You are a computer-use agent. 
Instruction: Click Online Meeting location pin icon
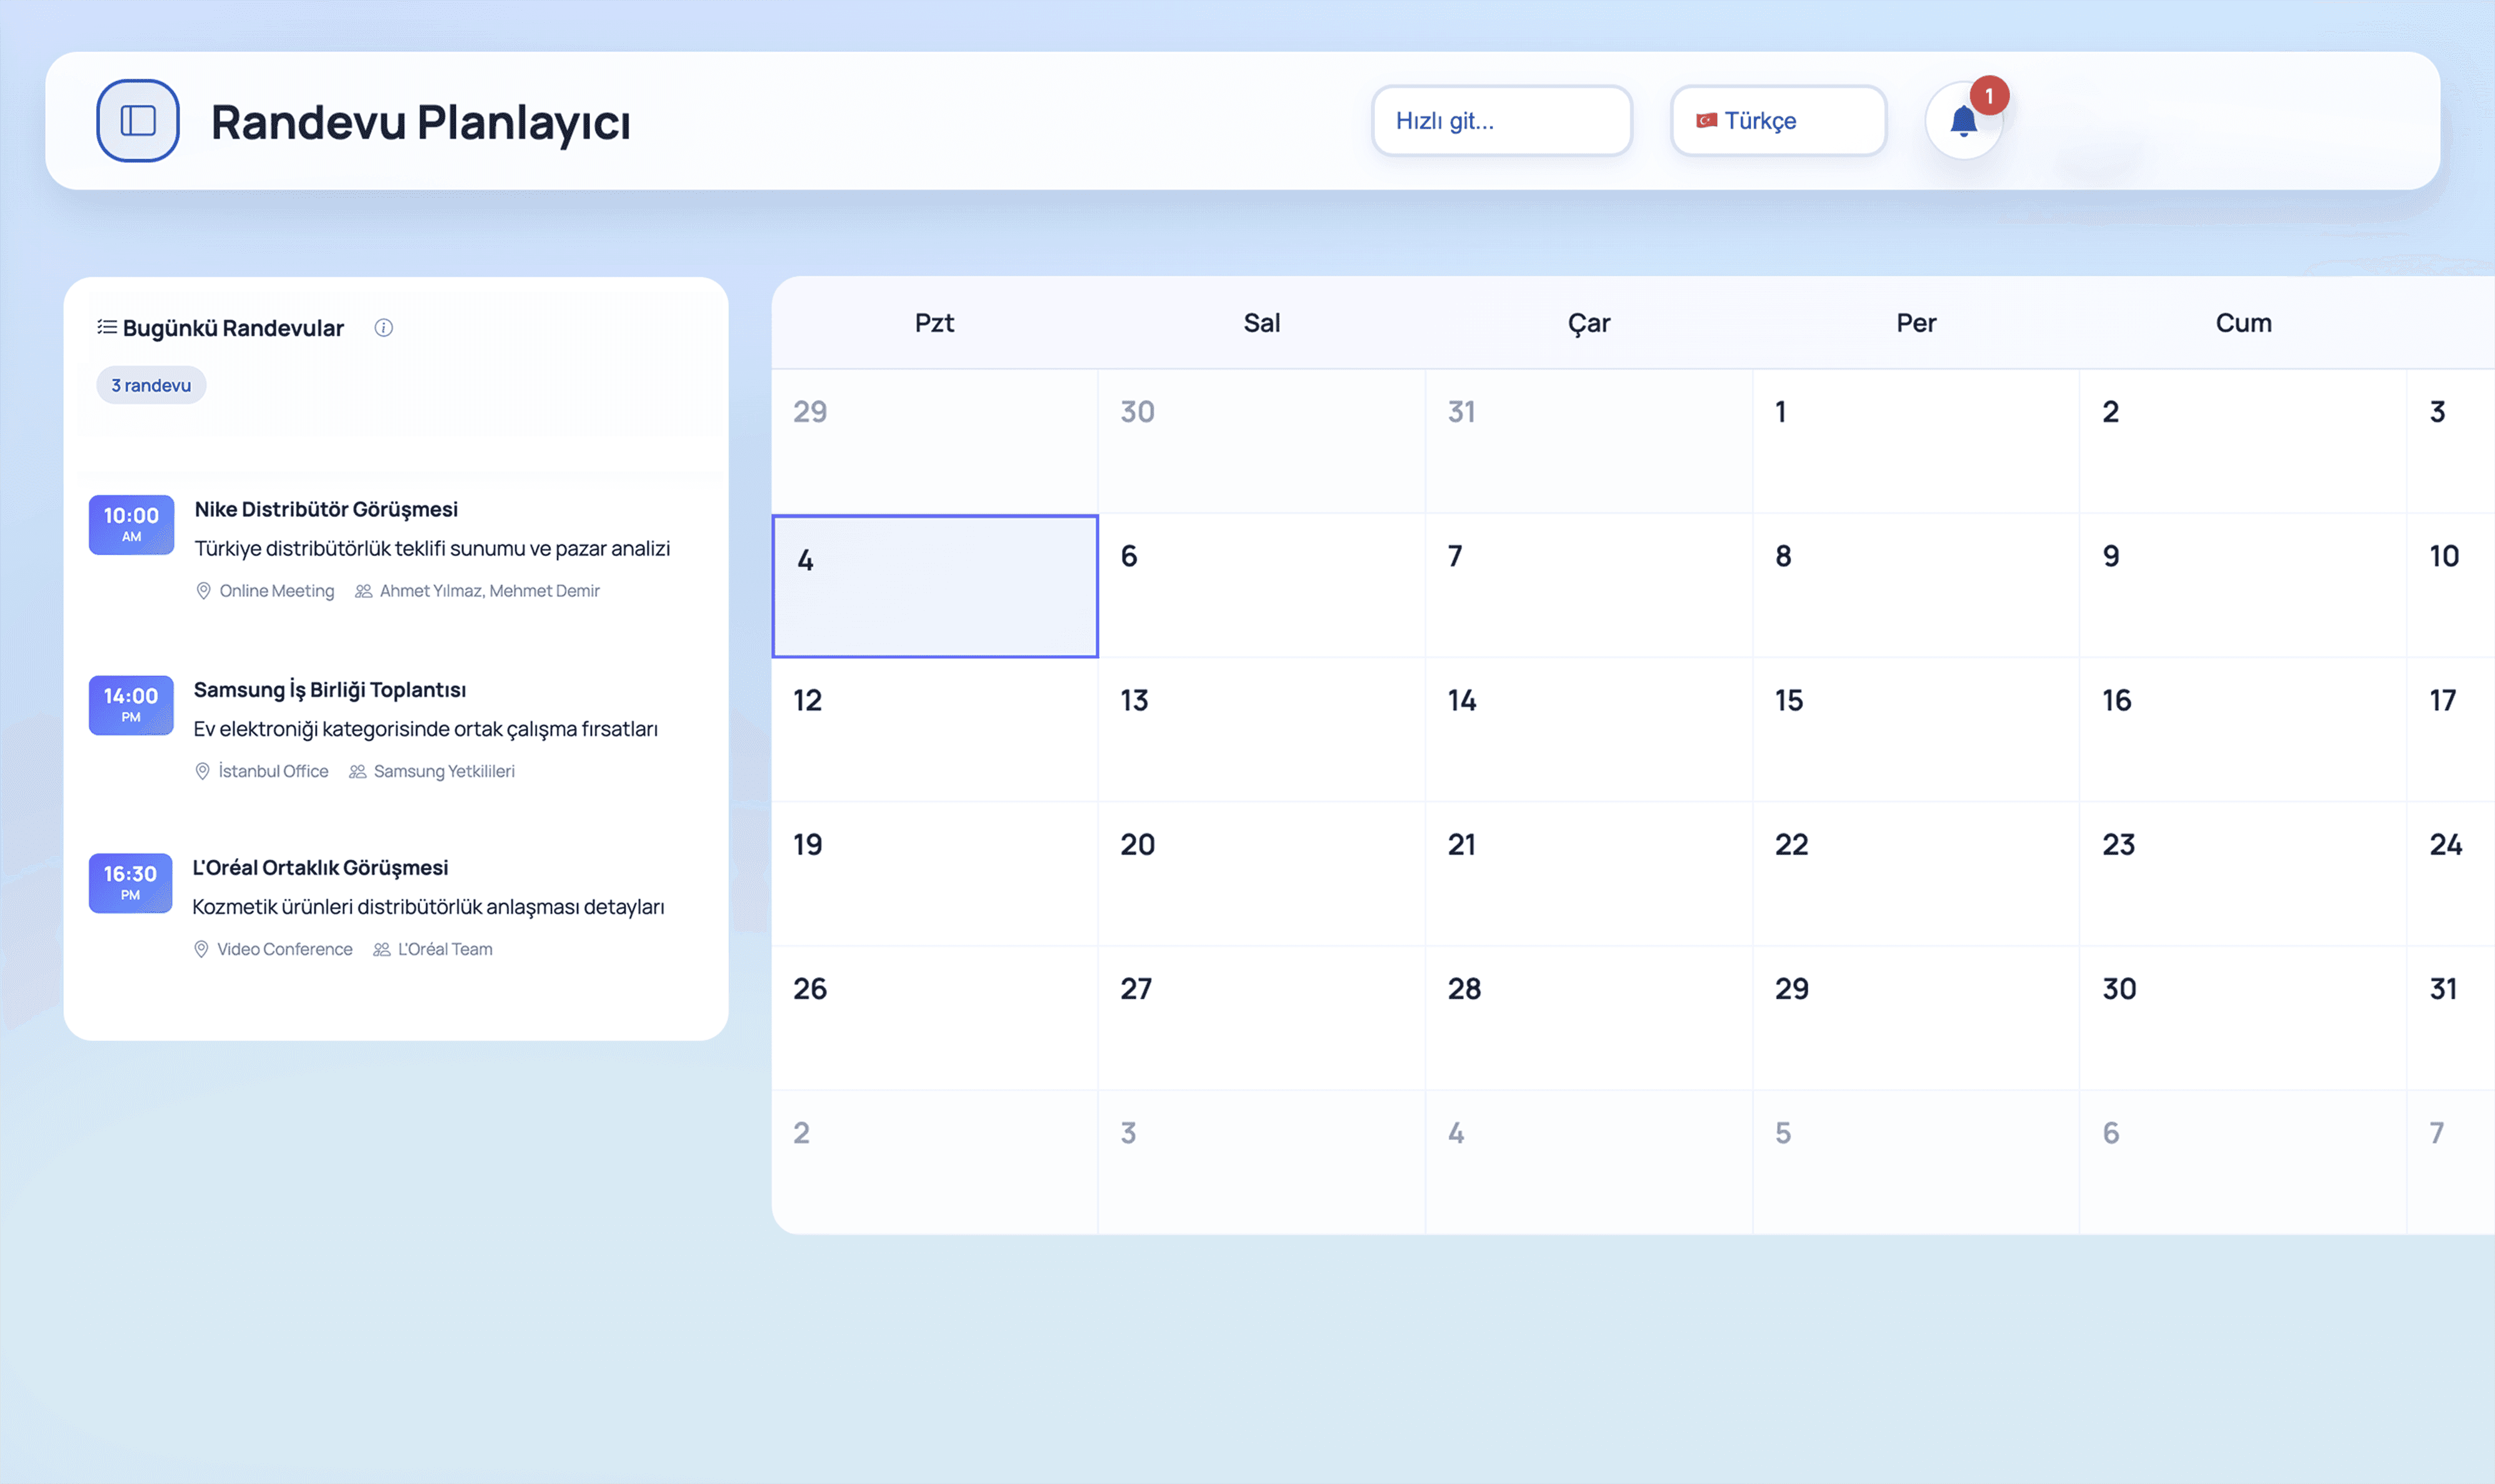pos(203,591)
